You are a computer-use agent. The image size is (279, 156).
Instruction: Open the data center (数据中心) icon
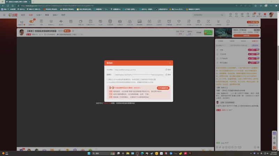pos(51,21)
